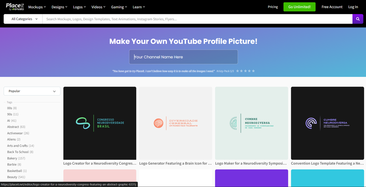
Task: Select the Back To School tag
Action: (x=20, y=152)
